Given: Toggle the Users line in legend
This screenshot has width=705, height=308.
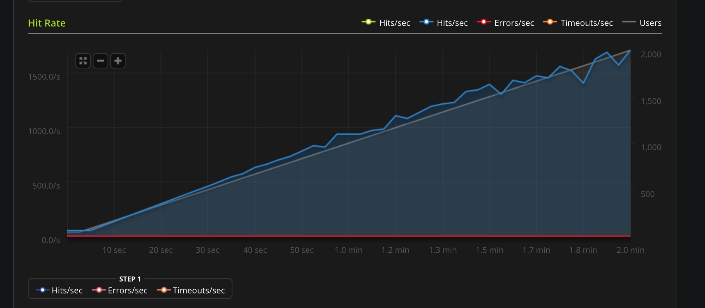Looking at the screenshot, I should tap(642, 23).
